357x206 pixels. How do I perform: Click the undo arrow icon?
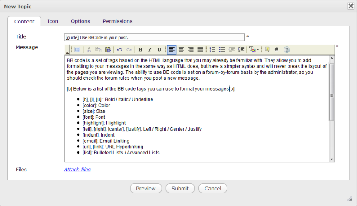pos(119,50)
